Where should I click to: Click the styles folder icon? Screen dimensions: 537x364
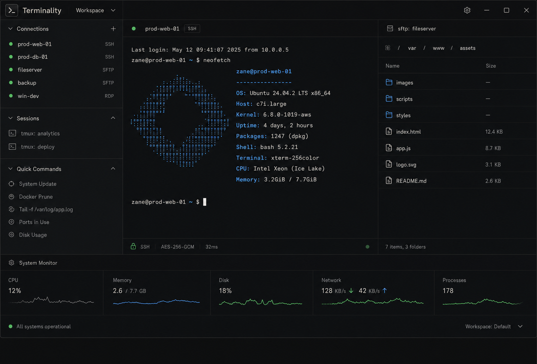[x=389, y=115]
